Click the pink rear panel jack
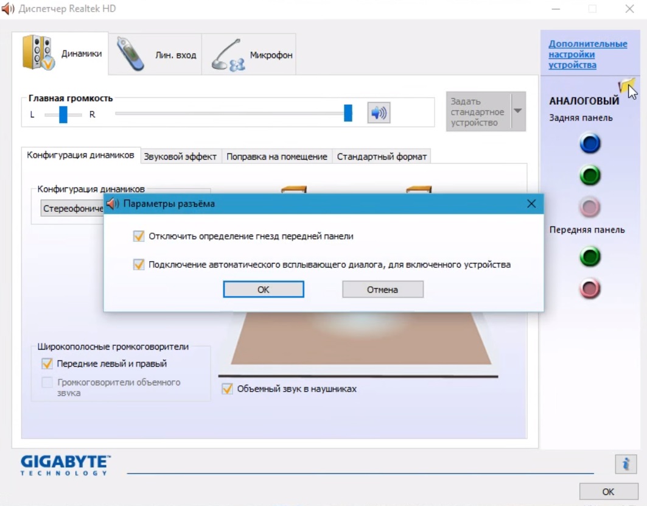The height and width of the screenshot is (506, 647). [x=590, y=208]
